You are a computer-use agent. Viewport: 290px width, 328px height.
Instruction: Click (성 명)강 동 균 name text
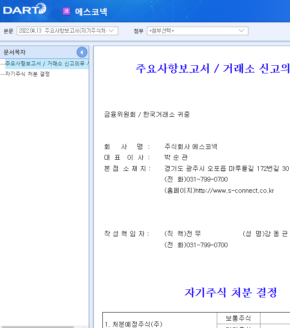tap(265, 234)
